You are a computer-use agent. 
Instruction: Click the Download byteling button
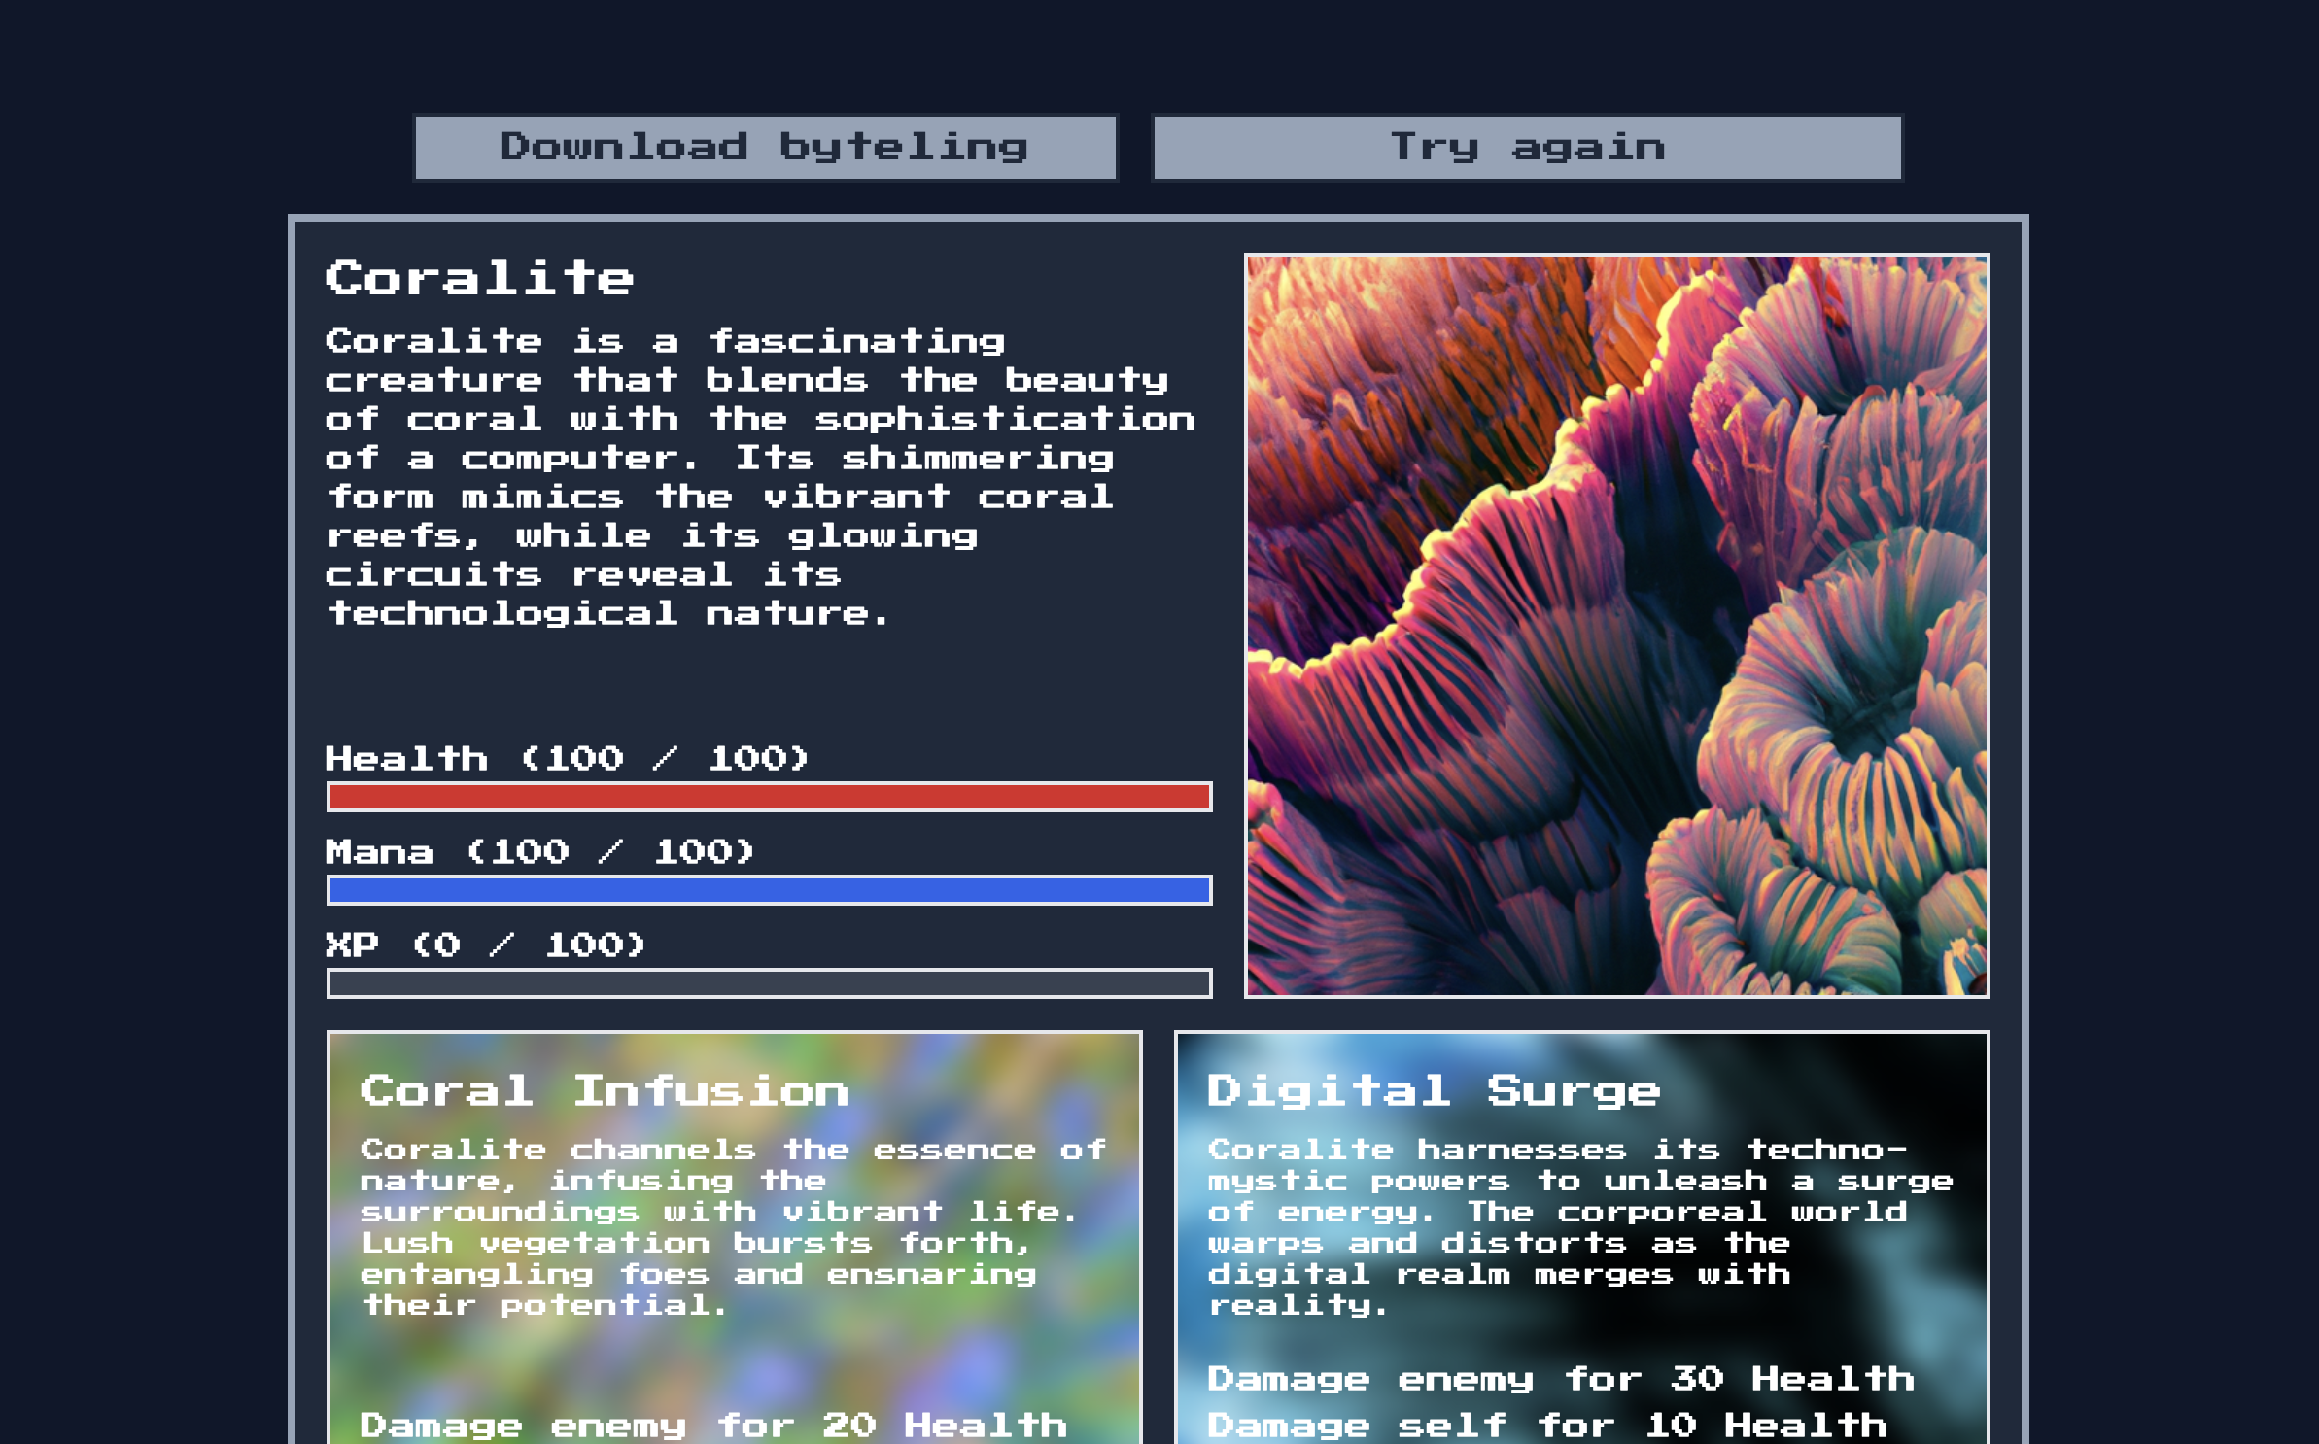coord(765,148)
